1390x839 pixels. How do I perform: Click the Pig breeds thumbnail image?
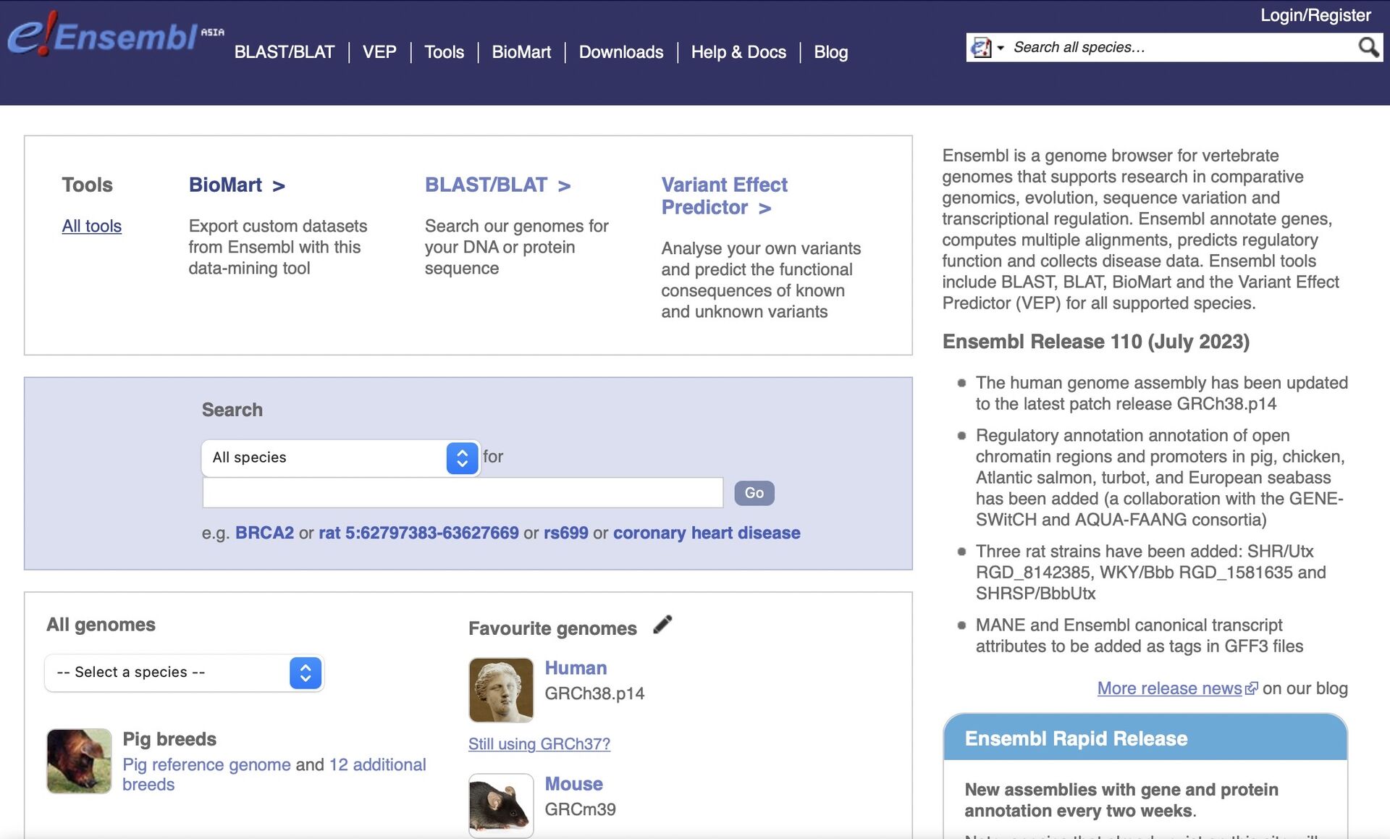pos(79,761)
